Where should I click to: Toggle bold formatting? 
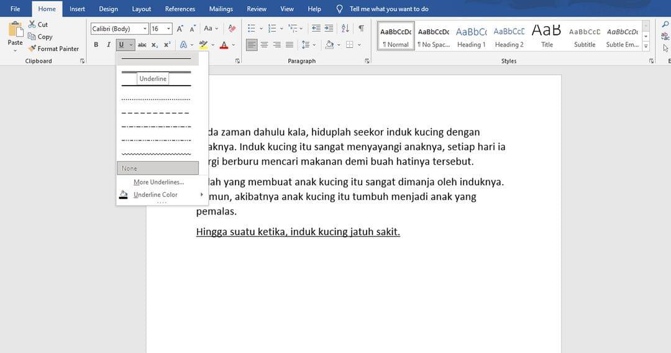96,45
